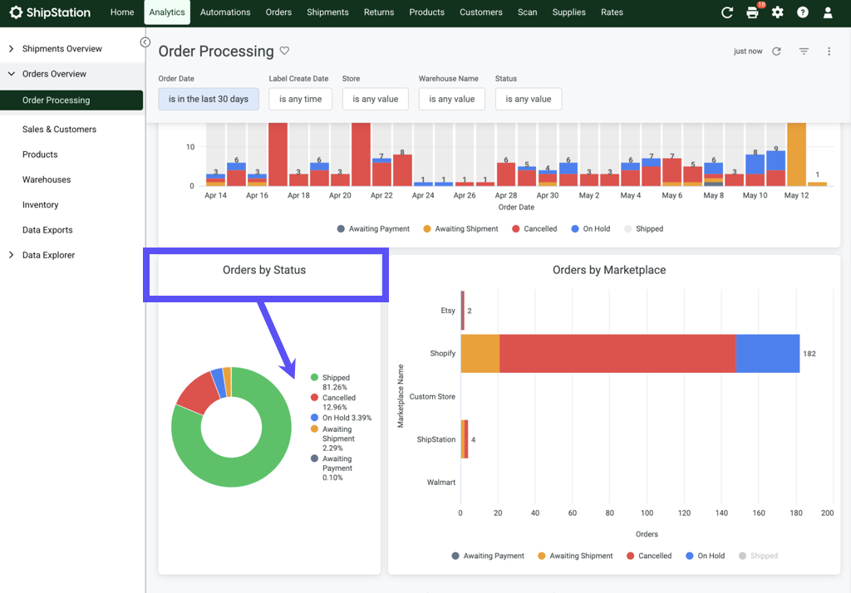This screenshot has height=593, width=851.
Task: Open Store filter dropdown
Action: pyautogui.click(x=375, y=99)
